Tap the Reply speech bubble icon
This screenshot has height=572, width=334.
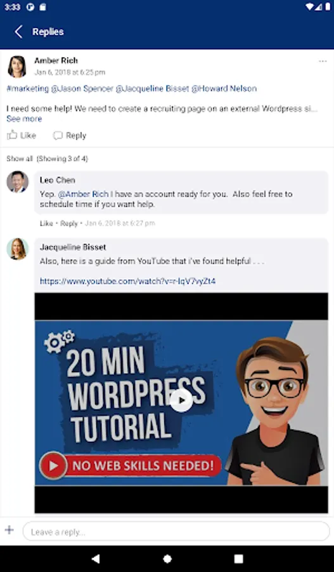click(x=58, y=135)
